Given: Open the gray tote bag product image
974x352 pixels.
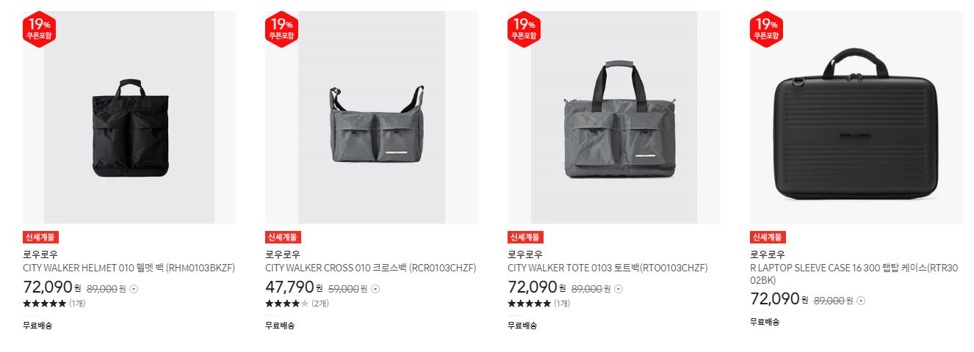Looking at the screenshot, I should pyautogui.click(x=614, y=117).
